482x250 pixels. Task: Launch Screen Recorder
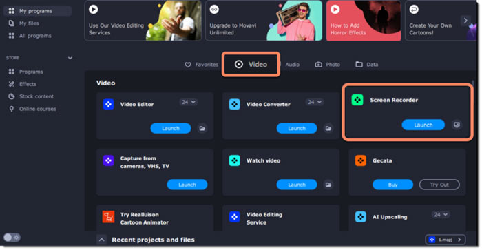423,125
